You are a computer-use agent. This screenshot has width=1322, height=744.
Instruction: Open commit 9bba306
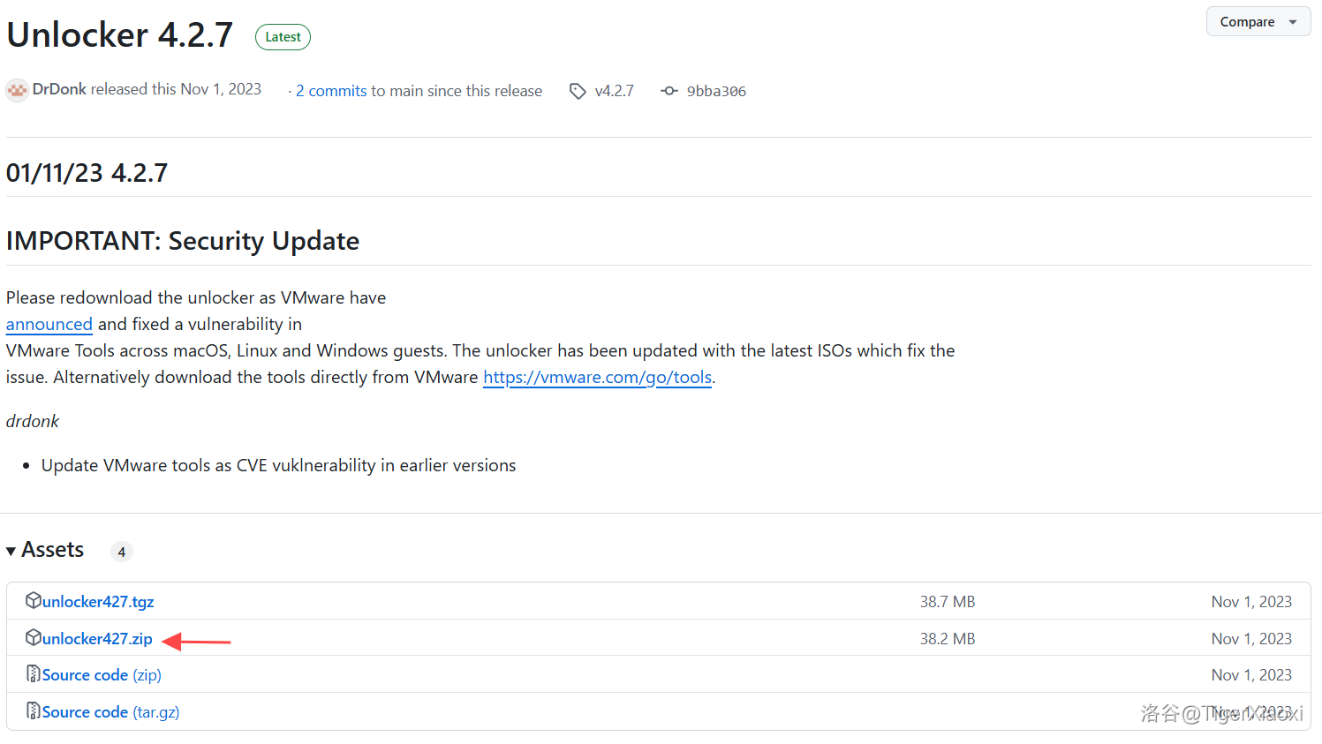[x=716, y=92]
